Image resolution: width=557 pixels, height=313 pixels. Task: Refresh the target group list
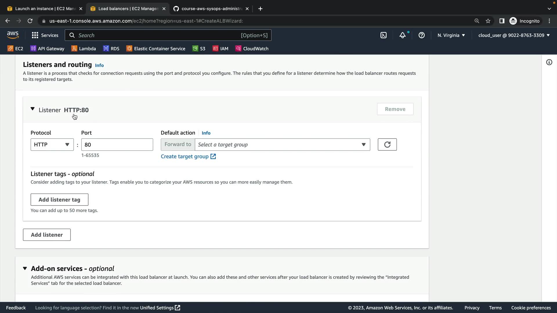387,145
